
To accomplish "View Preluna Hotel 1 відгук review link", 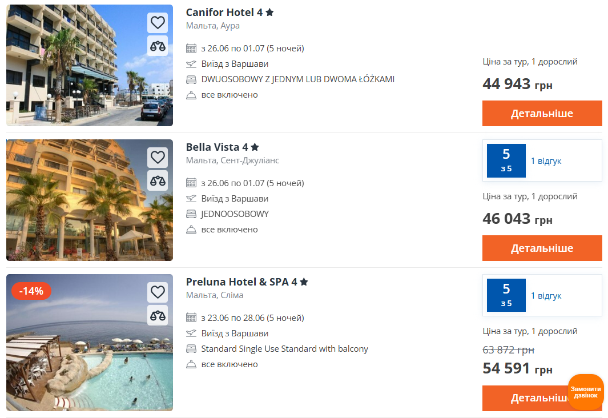I will point(546,296).
